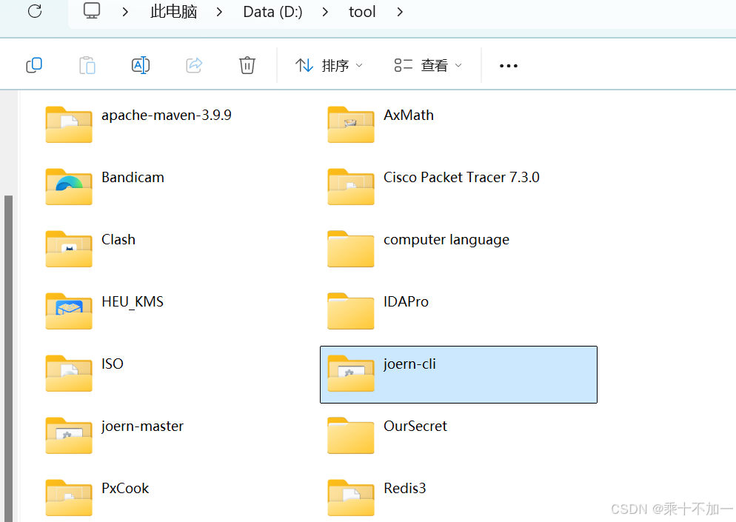
Task: Select the joern-cli folder icon
Action: coord(351,373)
